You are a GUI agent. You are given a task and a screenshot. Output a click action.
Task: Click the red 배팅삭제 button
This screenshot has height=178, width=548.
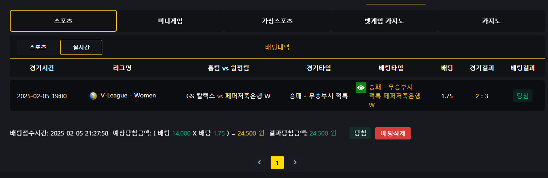(393, 133)
